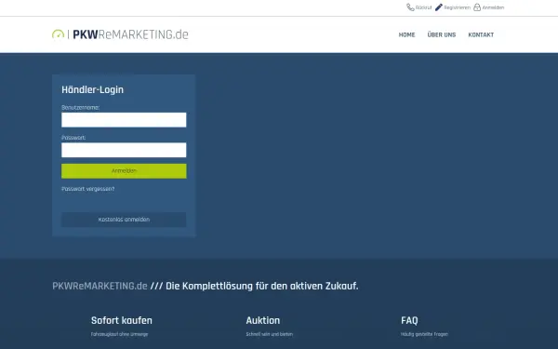This screenshot has width=558, height=349.
Task: Open the Auktion heading
Action: tap(263, 320)
